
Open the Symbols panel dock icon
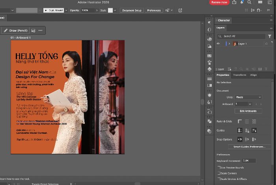[209, 69]
